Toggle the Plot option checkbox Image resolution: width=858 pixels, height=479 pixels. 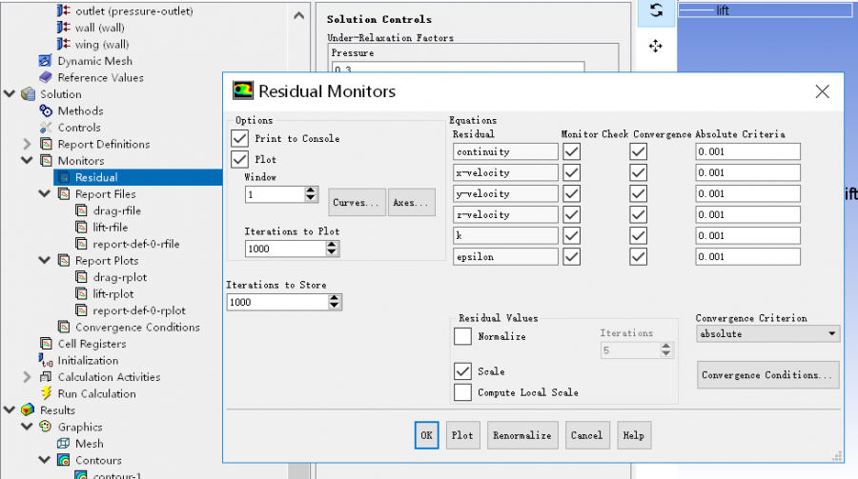point(239,159)
